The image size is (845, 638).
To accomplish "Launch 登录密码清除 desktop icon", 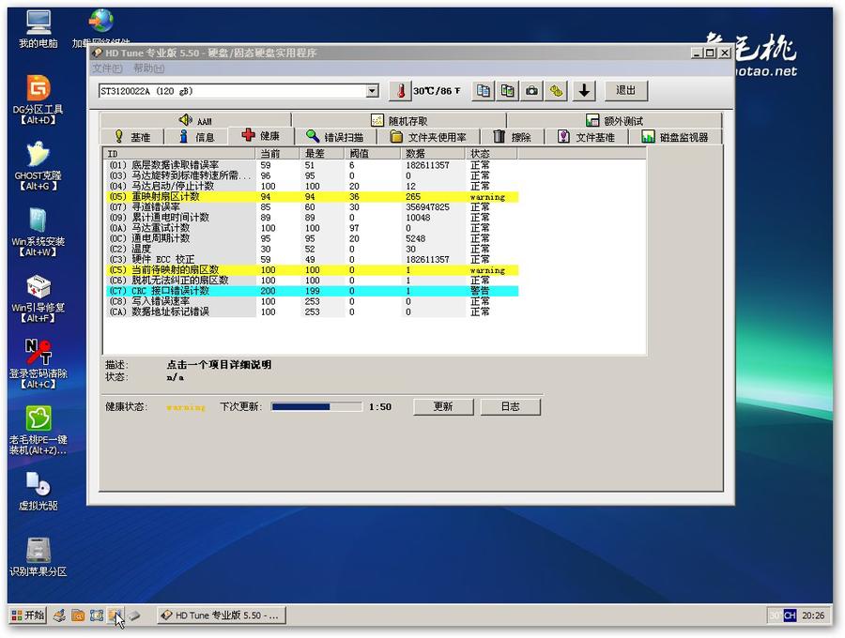I will coord(38,364).
